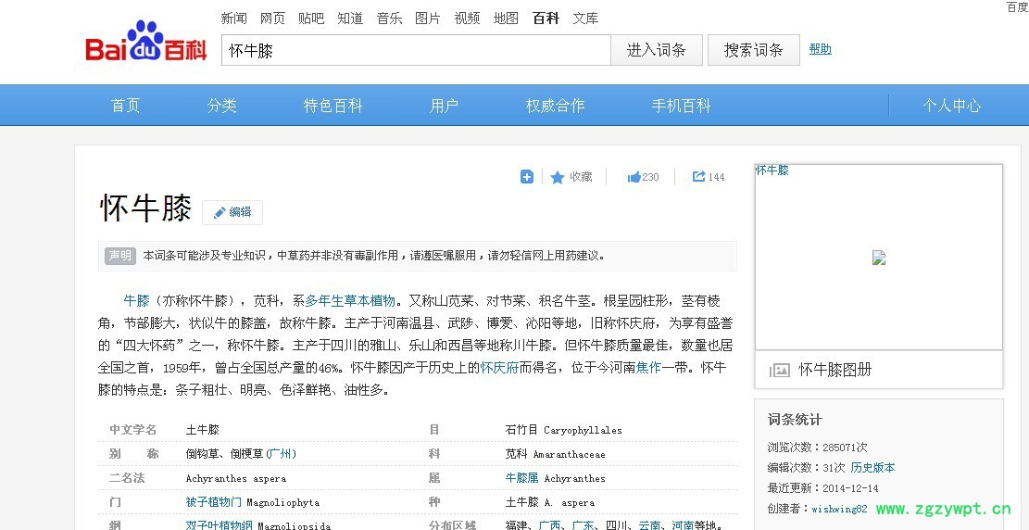The width and height of the screenshot is (1029, 530).
Task: Follow the 广东 link in 分布区域
Action: [x=584, y=525]
